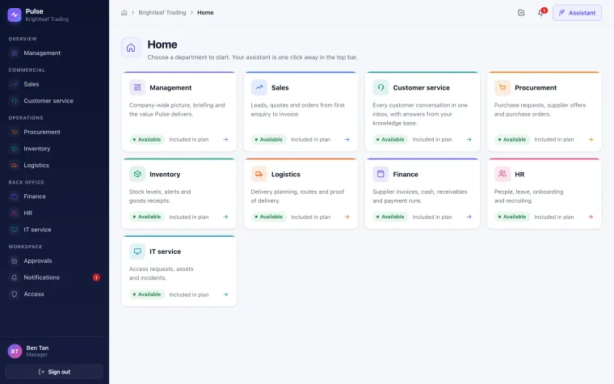Click the arrow on the Inventory card

[x=225, y=217]
